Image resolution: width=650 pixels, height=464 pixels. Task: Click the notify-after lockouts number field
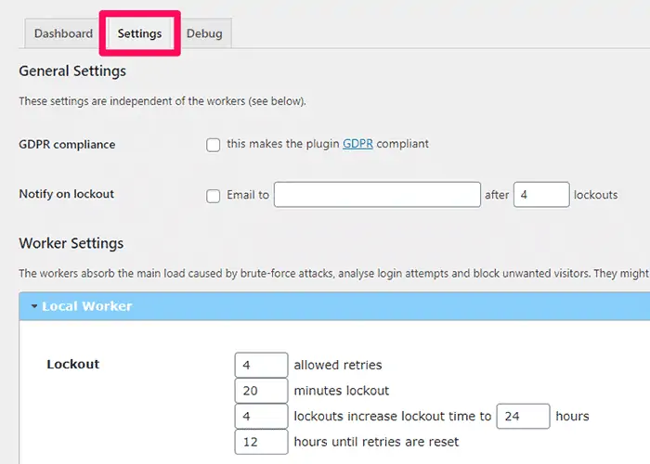(540, 195)
